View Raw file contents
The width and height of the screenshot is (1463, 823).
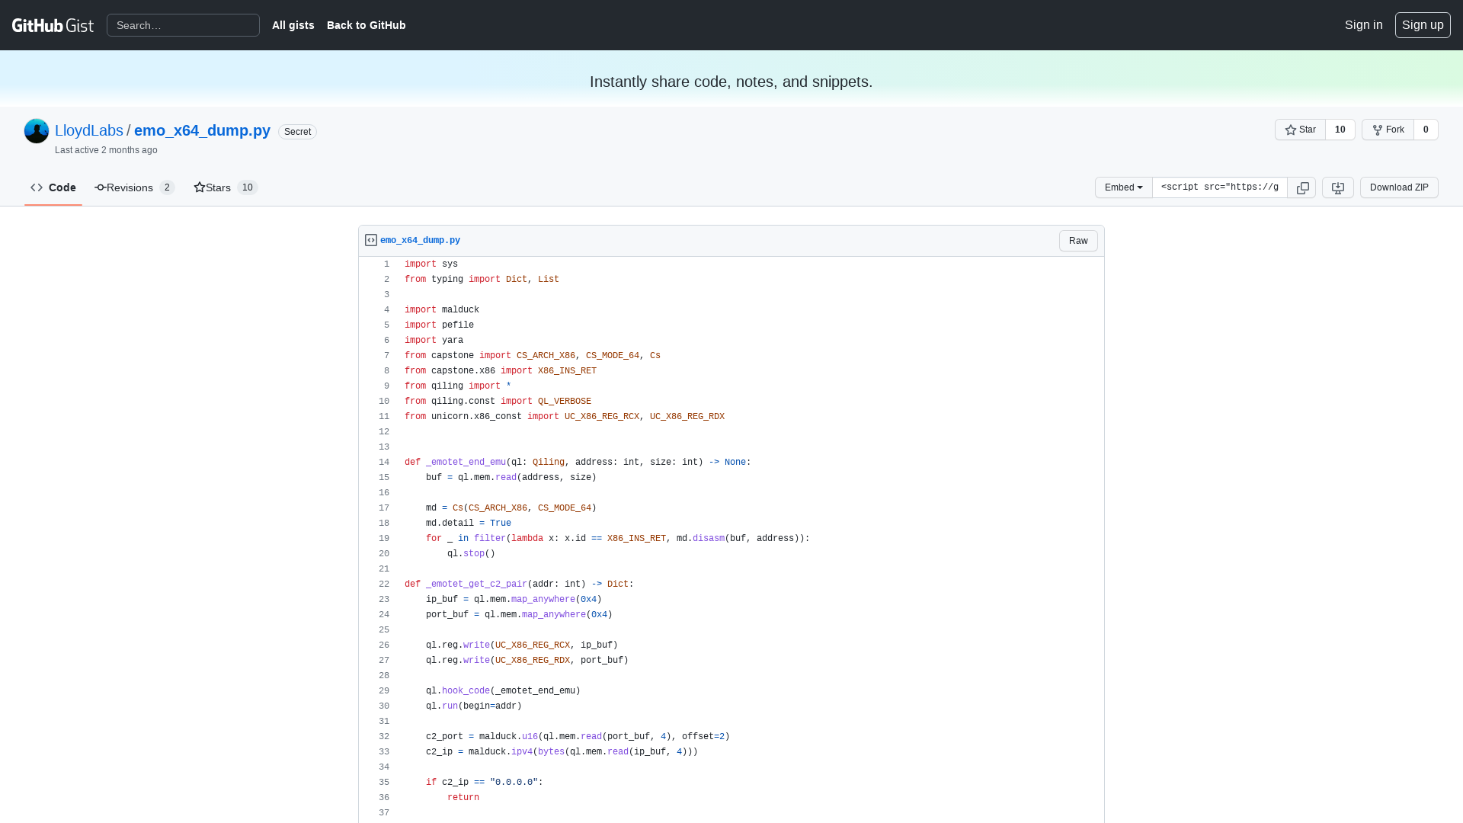click(x=1078, y=241)
